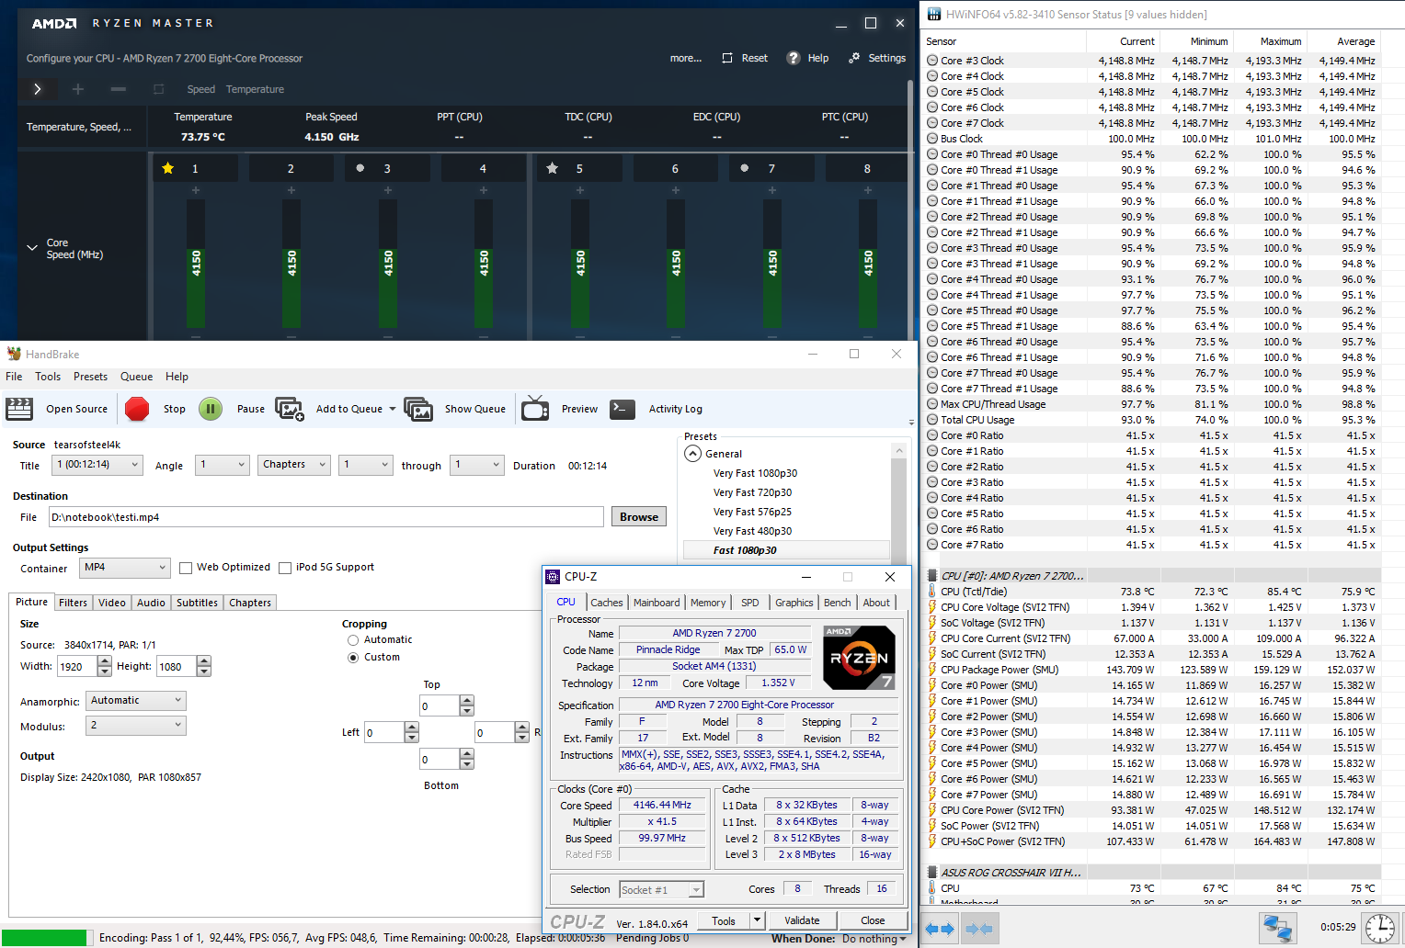This screenshot has height=948, width=1405.
Task: Collapse Core Speed section chevron
Action: [x=33, y=247]
